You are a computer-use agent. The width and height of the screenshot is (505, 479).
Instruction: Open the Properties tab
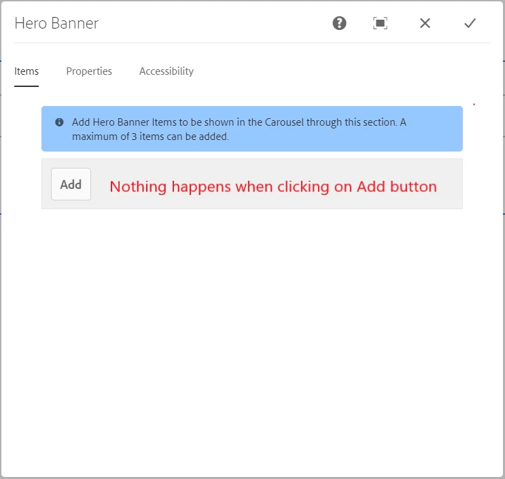89,71
